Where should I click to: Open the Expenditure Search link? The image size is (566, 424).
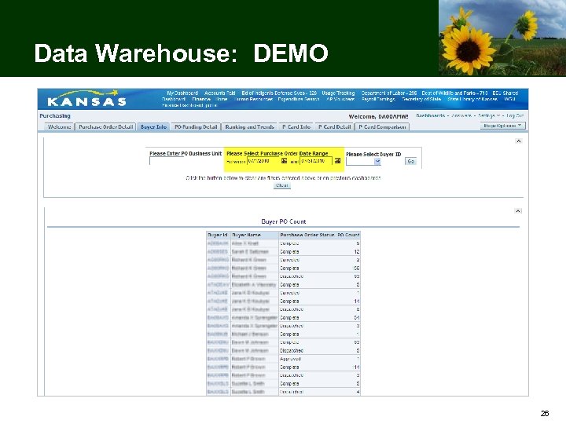[299, 99]
